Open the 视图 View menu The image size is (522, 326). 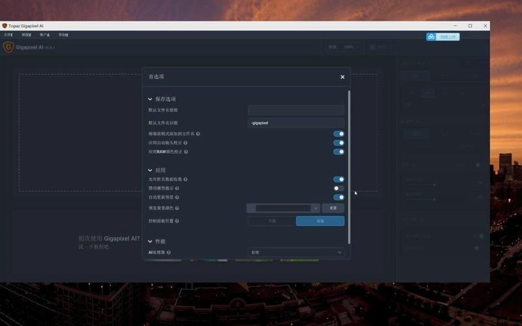26,35
